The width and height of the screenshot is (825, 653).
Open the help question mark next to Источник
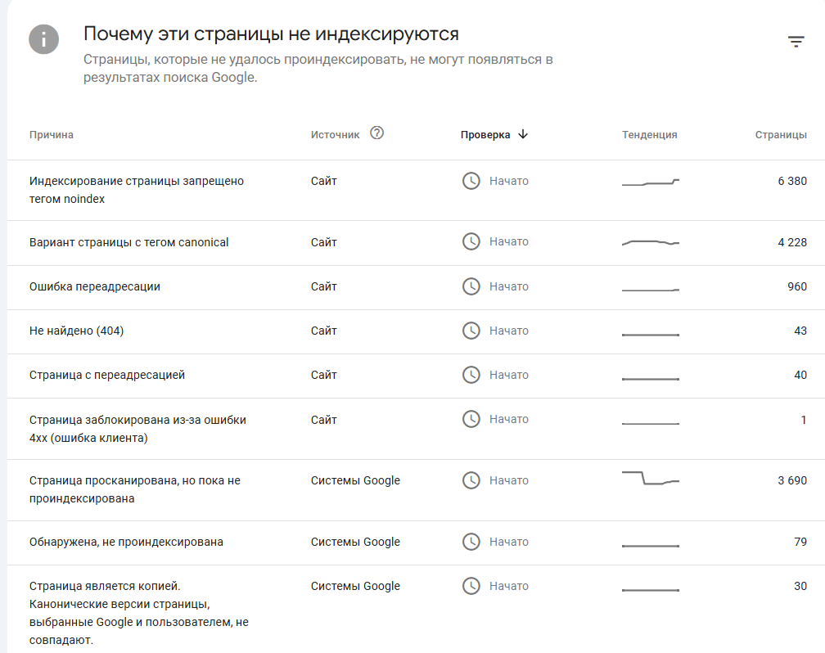point(376,133)
